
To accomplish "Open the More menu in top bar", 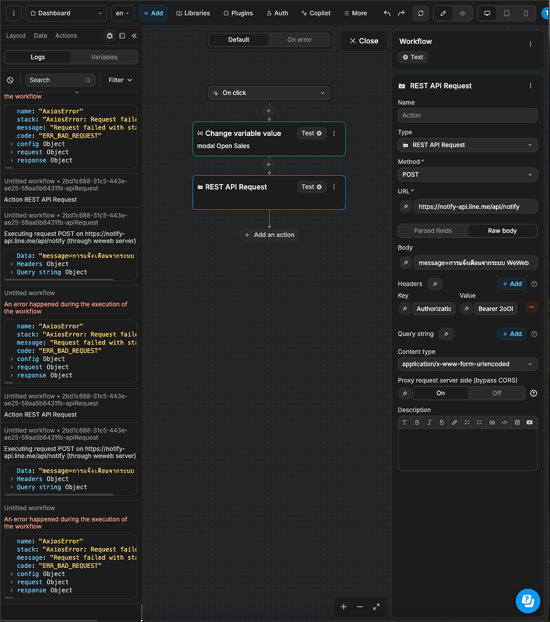I will coord(354,13).
